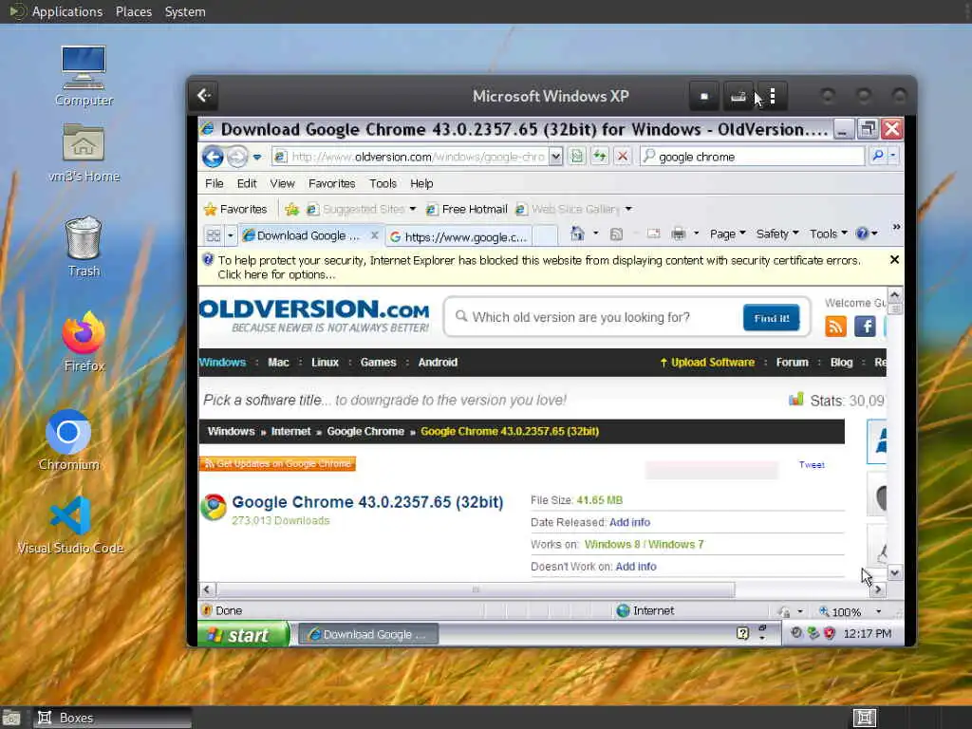Image resolution: width=972 pixels, height=729 pixels.
Task: Expand the address bar URL dropdown
Action: (556, 157)
